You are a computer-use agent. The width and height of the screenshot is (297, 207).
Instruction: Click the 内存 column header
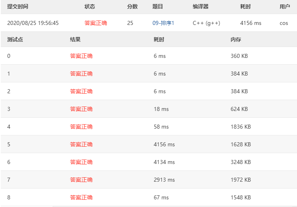[236, 39]
